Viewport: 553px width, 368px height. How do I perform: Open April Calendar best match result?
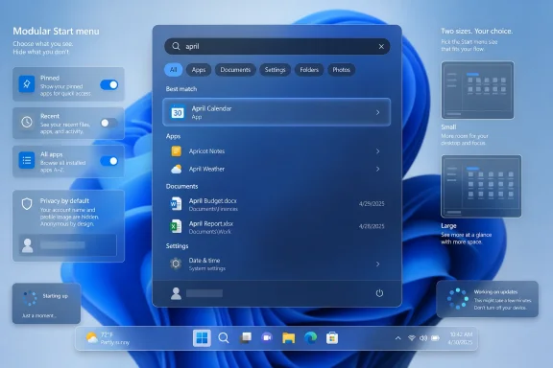276,112
